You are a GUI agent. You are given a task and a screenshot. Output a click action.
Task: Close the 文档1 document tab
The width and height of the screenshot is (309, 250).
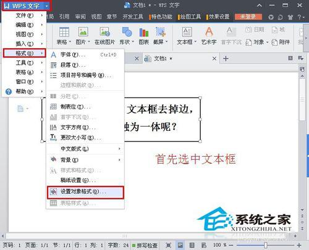(214, 59)
